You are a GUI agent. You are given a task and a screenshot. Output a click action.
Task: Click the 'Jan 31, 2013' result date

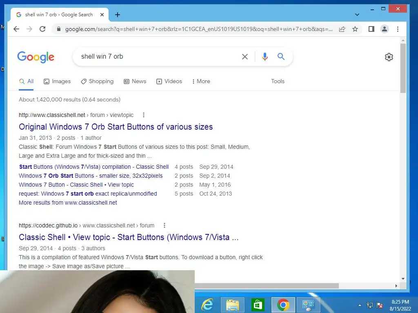tap(35, 138)
